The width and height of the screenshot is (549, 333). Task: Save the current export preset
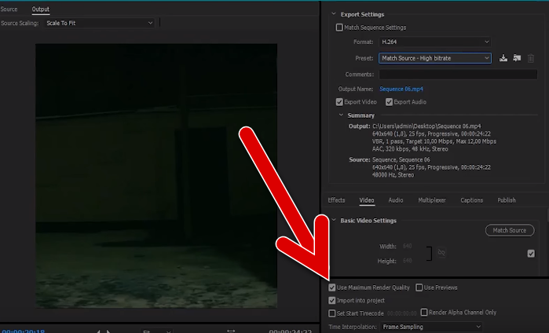pyautogui.click(x=503, y=58)
